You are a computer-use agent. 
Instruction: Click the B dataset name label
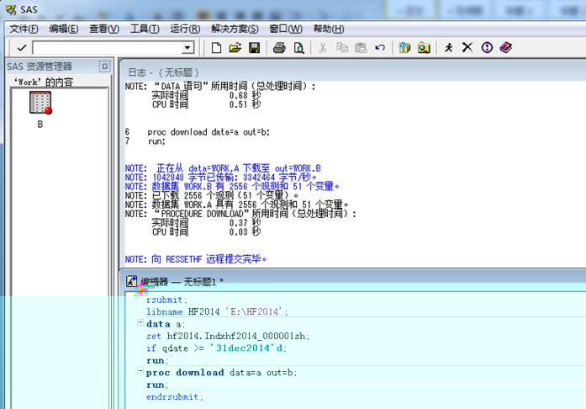pos(40,125)
